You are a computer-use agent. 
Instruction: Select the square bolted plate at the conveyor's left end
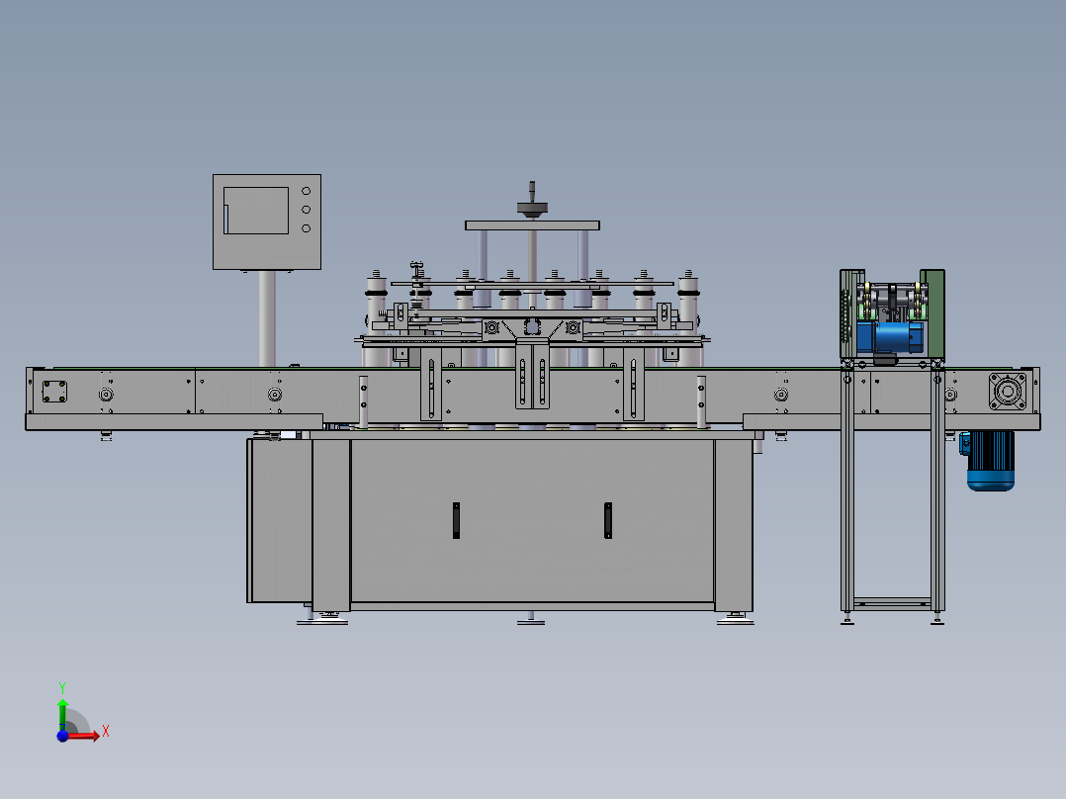click(54, 392)
